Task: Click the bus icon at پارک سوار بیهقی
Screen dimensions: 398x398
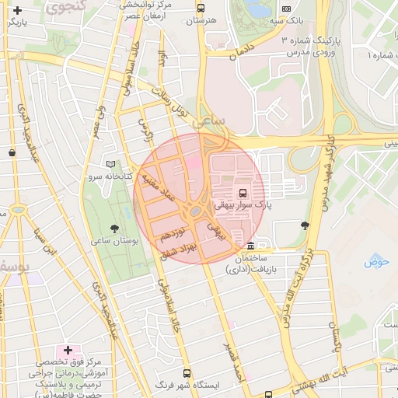Action: coord(243,193)
